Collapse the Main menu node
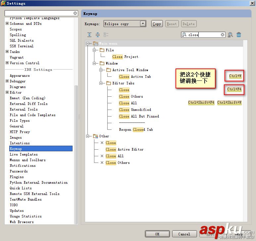256x241 pixels. (88, 44)
